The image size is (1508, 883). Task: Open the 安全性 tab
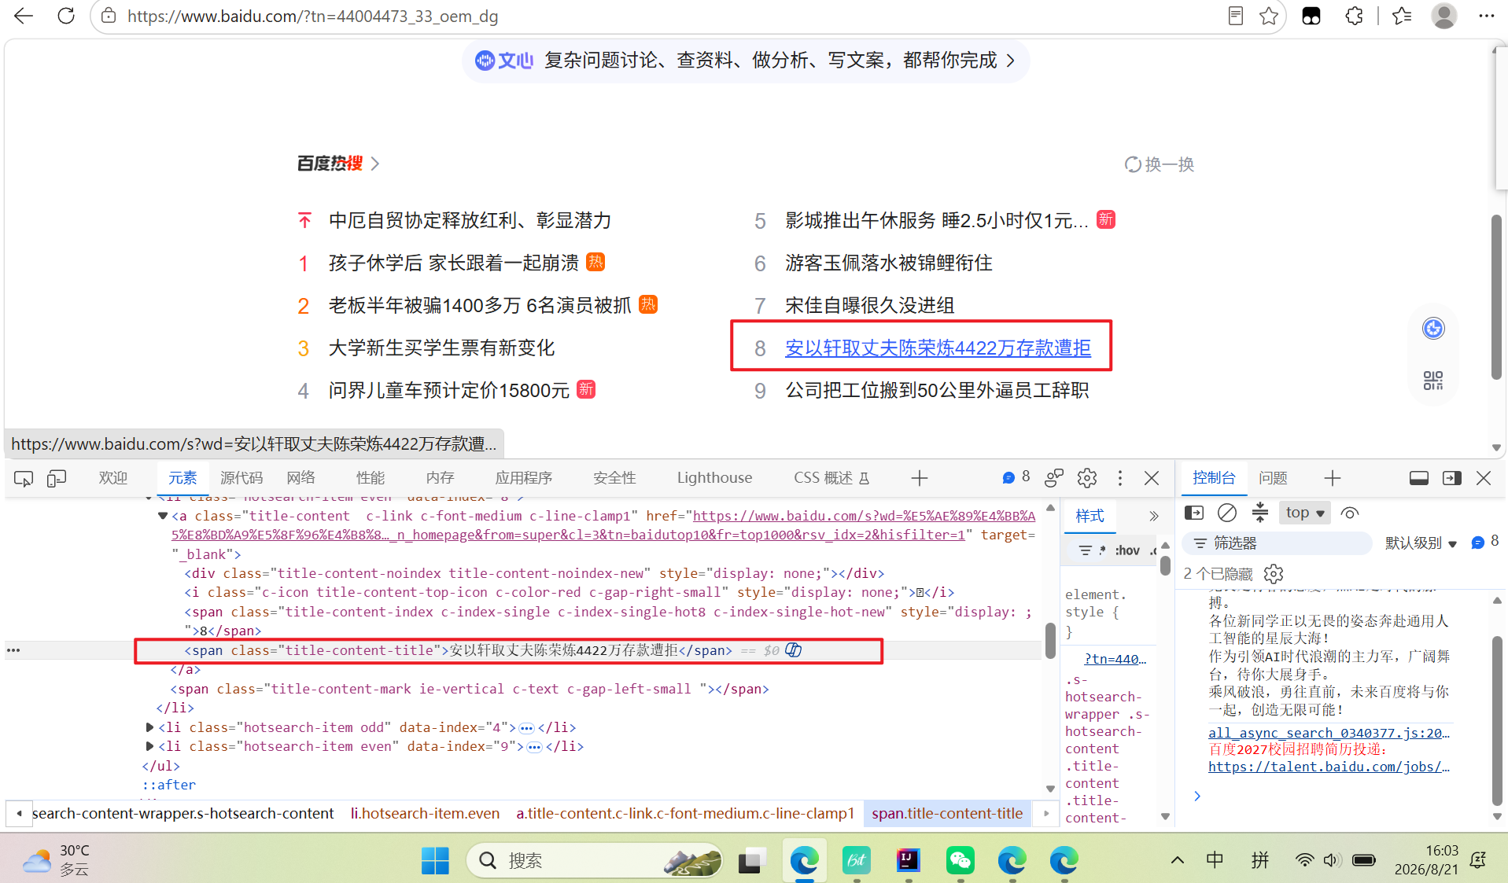[614, 478]
